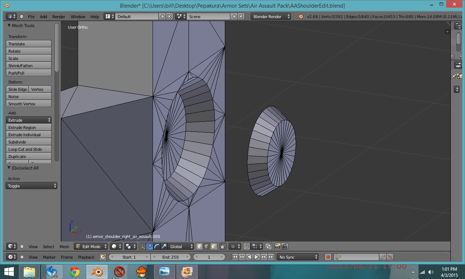The image size is (465, 279).
Task: Collapse the Info header menus
Action: pyautogui.click(x=22, y=17)
